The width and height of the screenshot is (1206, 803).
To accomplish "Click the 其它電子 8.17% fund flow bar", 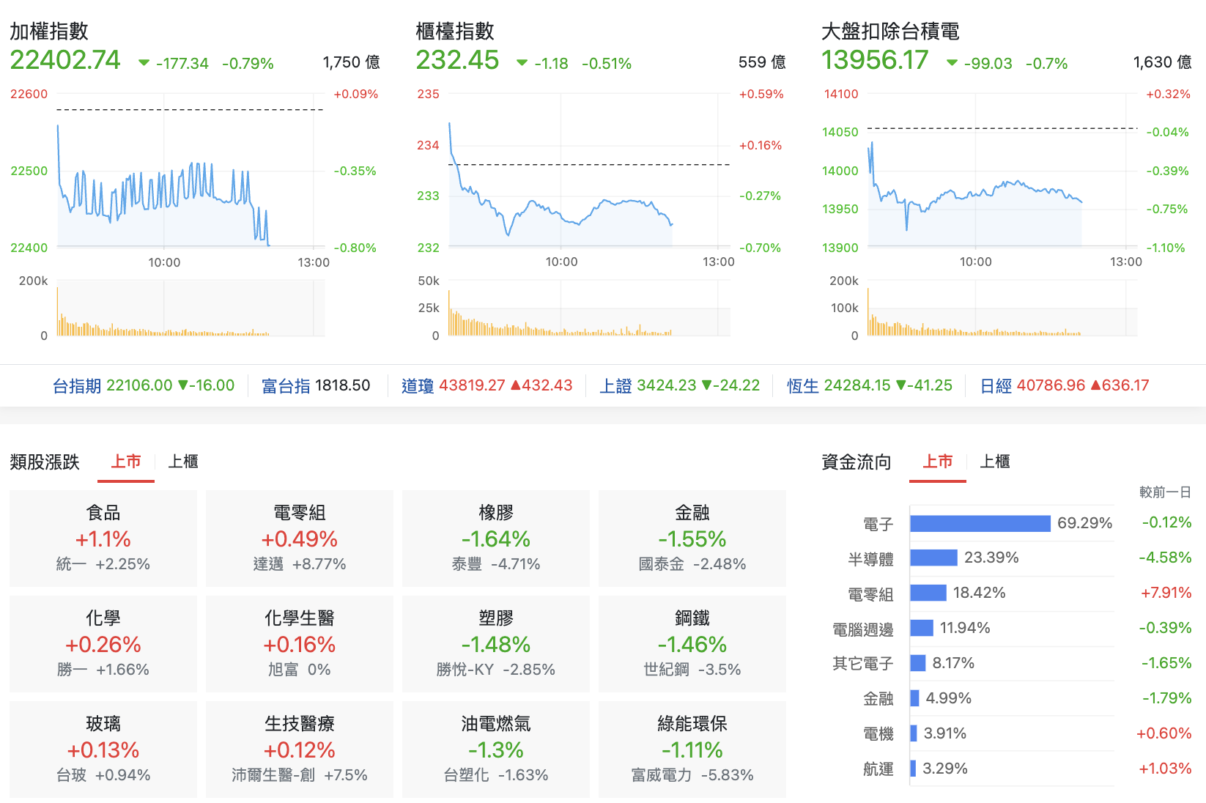I will click(x=918, y=663).
